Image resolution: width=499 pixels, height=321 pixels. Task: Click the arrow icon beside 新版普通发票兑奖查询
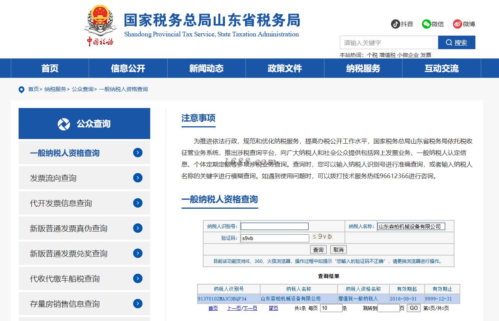coord(138,253)
